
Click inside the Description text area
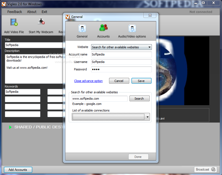pyautogui.click(x=34, y=69)
